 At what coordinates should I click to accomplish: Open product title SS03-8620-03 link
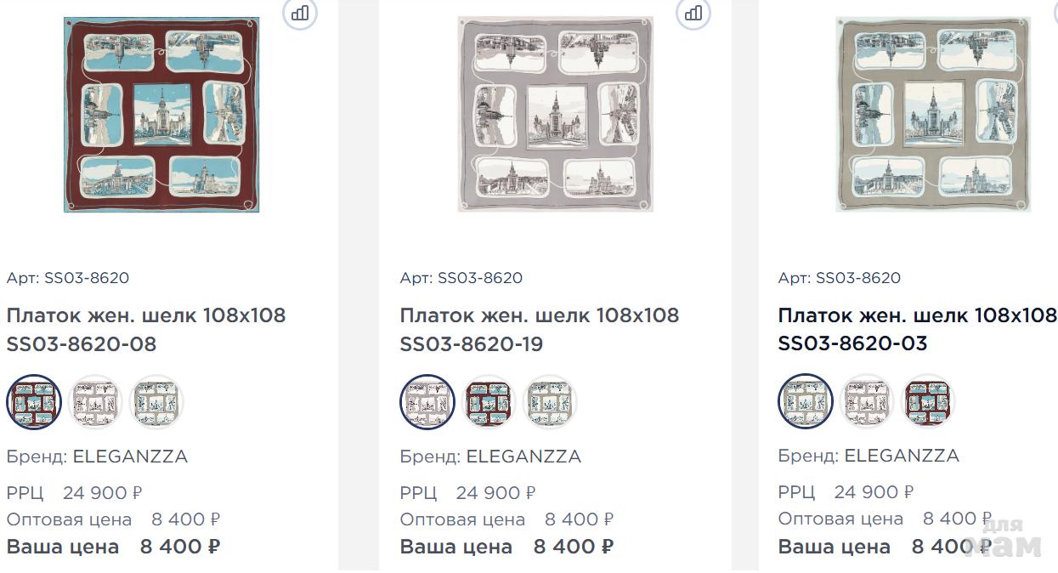point(918,329)
